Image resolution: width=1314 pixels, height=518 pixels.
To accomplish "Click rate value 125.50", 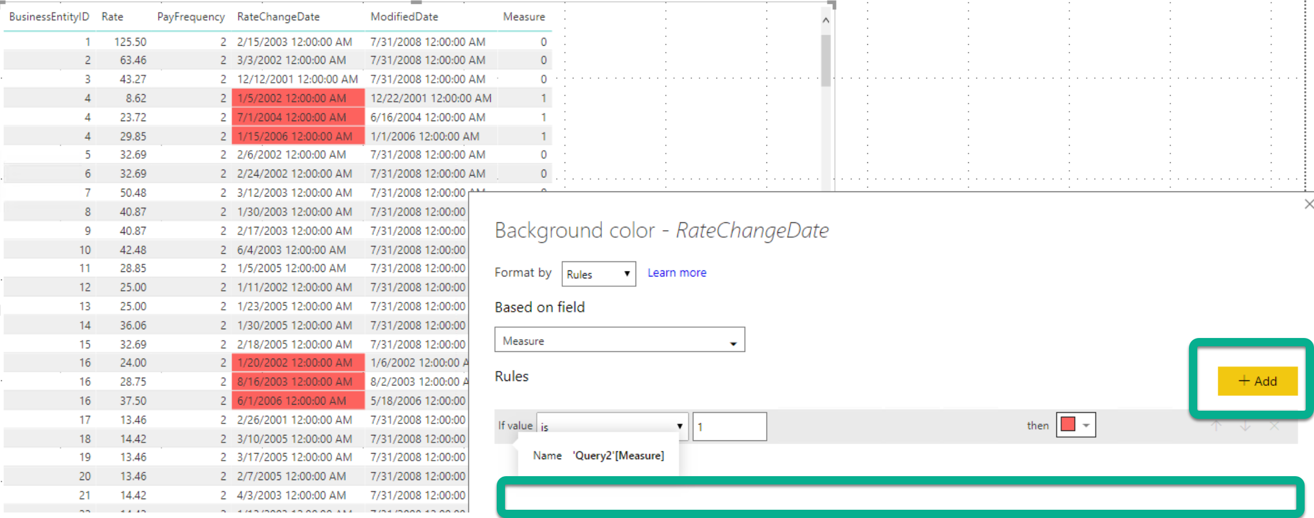I will click(130, 42).
